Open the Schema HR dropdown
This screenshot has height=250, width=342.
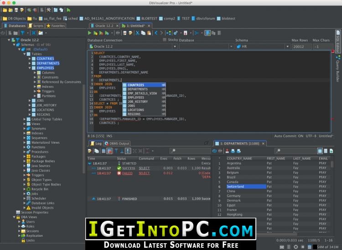tap(263, 46)
